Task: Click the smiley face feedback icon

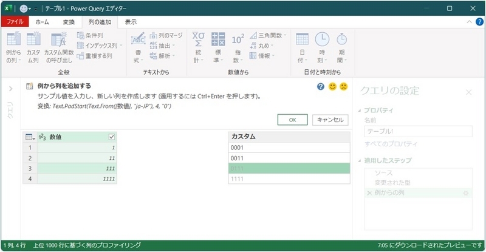Action: (332, 86)
